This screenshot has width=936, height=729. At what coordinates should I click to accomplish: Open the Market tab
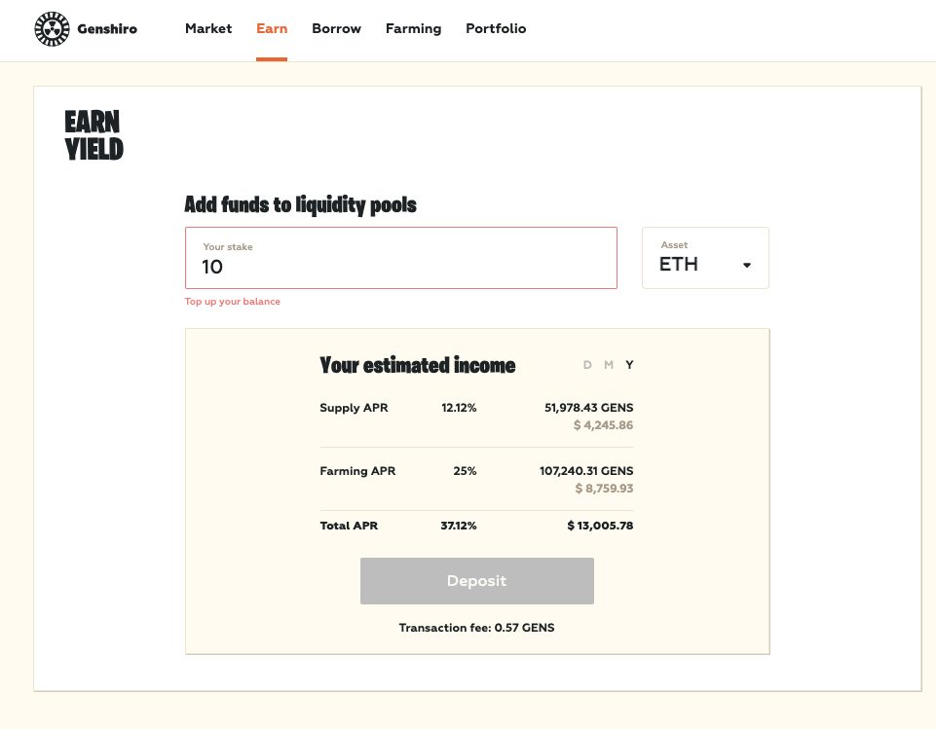[208, 28]
